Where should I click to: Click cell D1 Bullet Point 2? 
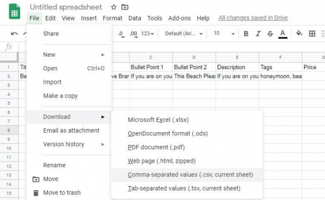point(194,67)
